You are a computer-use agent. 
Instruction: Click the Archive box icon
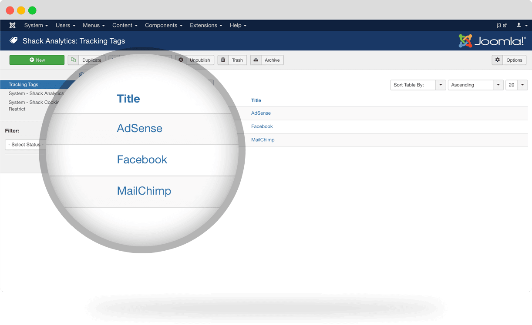click(x=256, y=60)
